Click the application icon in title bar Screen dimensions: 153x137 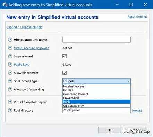[5, 5]
